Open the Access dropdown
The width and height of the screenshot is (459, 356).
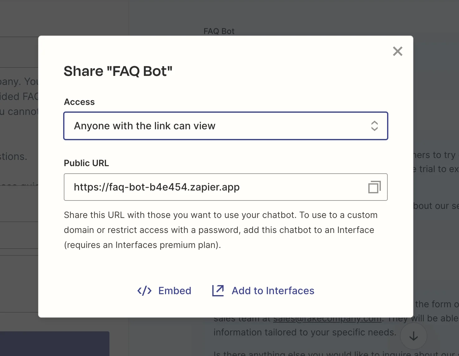pyautogui.click(x=226, y=126)
